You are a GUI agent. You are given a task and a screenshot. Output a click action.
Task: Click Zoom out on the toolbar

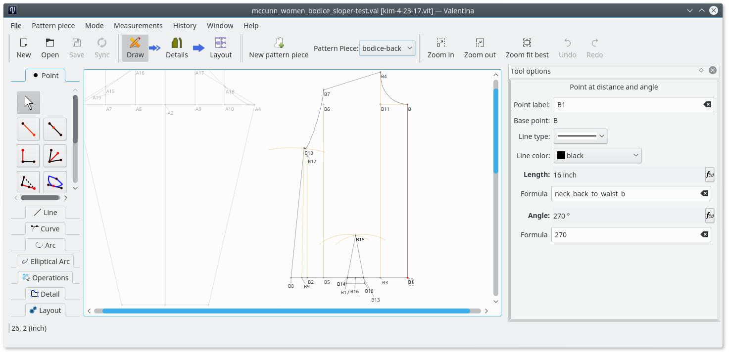(x=480, y=48)
